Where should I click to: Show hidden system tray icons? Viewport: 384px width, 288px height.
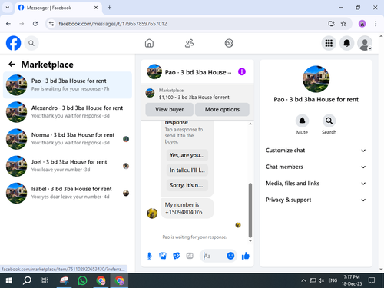pos(303,280)
